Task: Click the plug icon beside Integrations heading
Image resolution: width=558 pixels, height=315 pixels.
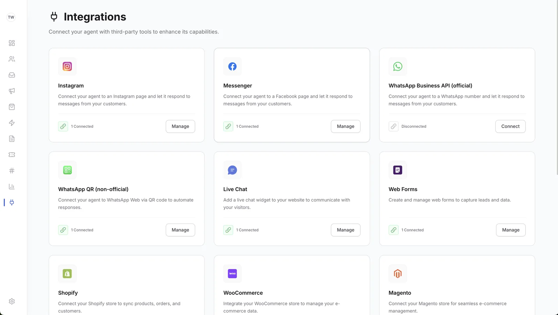Action: click(54, 16)
